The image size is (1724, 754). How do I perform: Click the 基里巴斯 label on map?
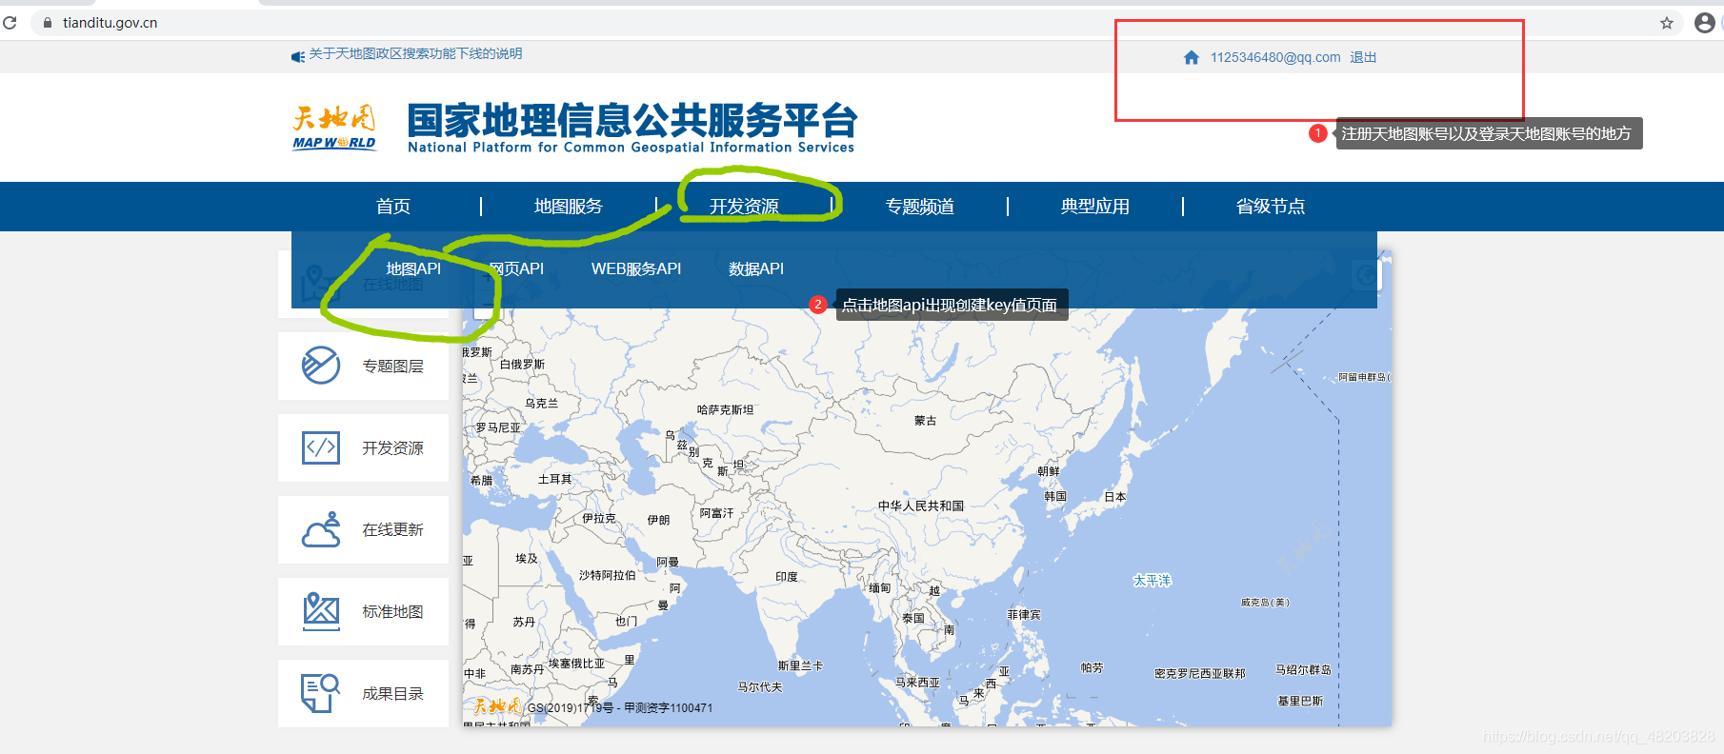click(x=1300, y=702)
